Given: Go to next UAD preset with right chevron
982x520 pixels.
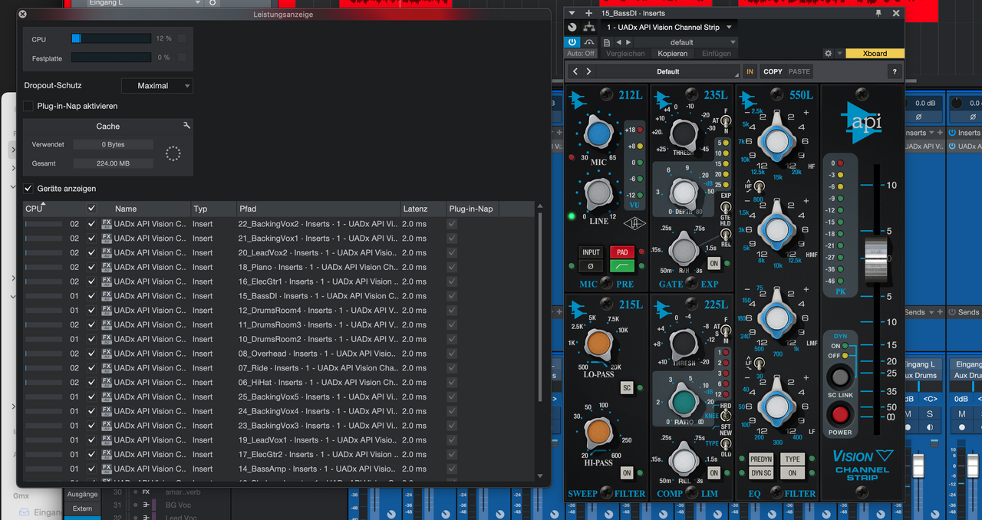Looking at the screenshot, I should pos(589,71).
